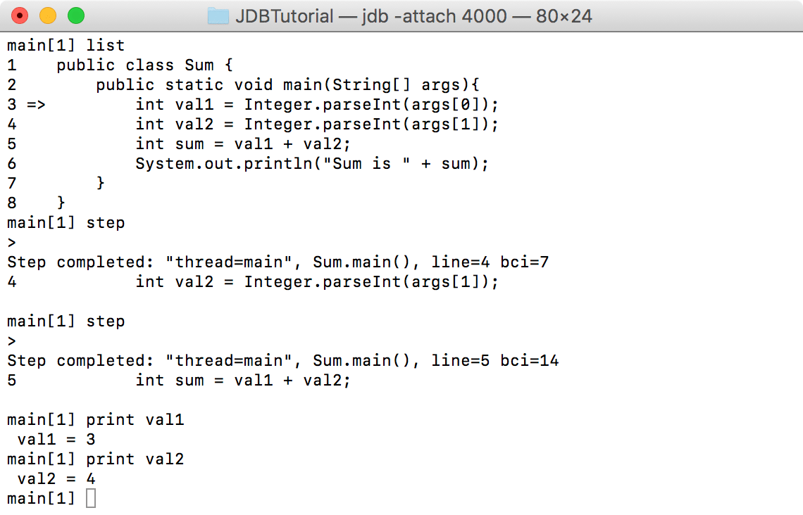
Task: Select the main[1] prompt at bottom
Action: [x=40, y=498]
